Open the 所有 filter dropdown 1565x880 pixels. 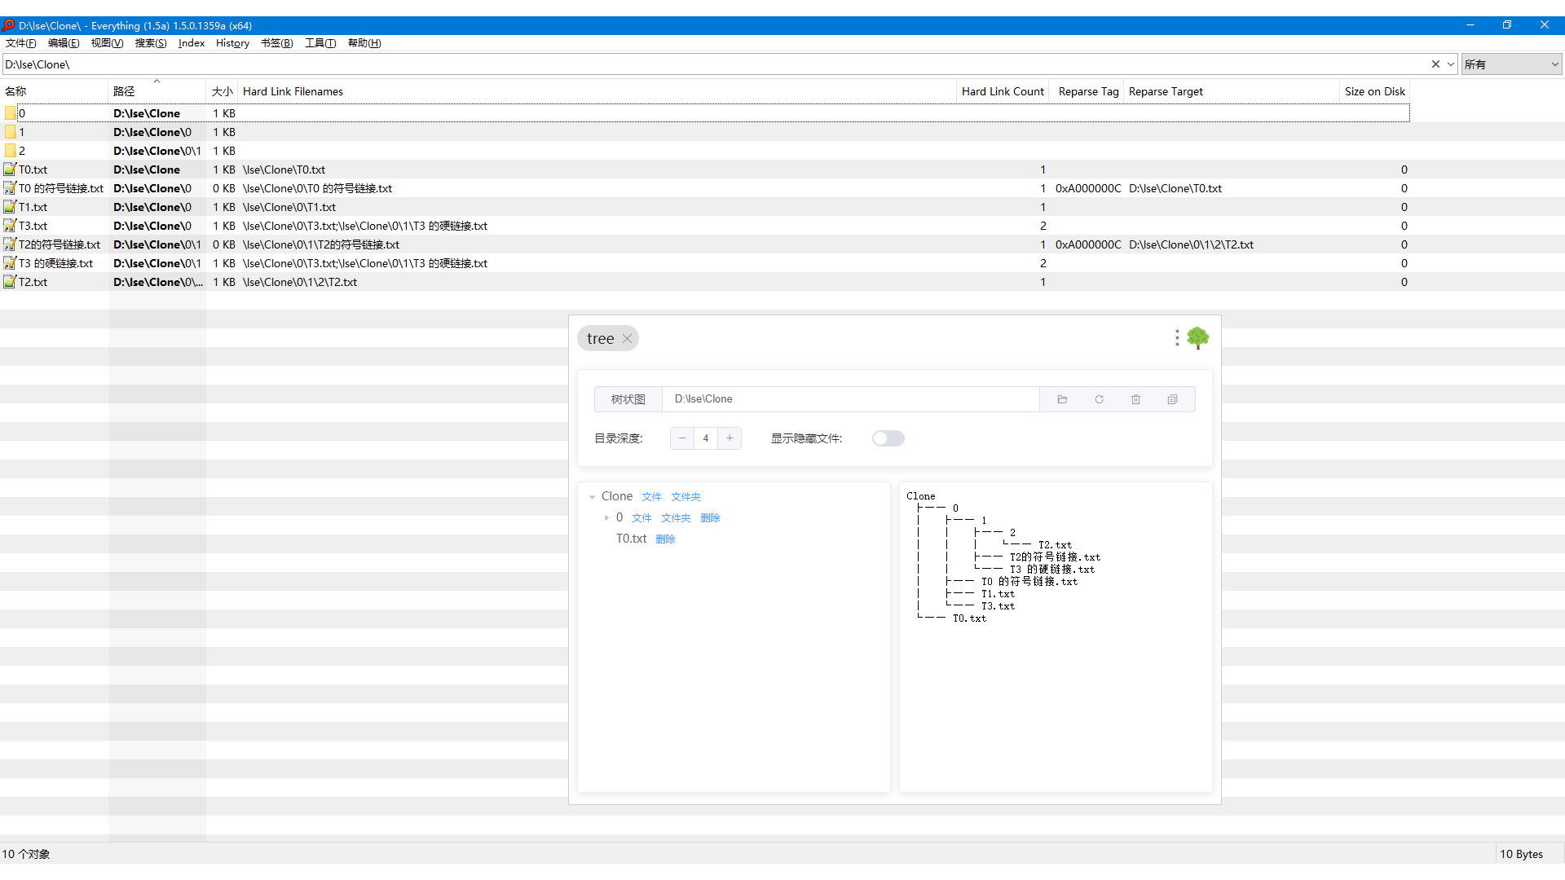[1511, 64]
